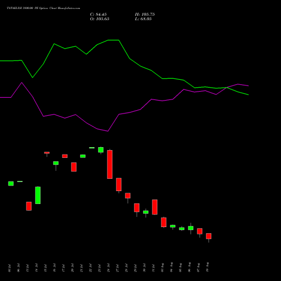281x281 pixels.
Task: Select the green candle above 23 Jul
Action: (x=101, y=150)
